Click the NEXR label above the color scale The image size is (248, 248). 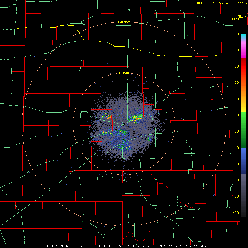coord(242,17)
